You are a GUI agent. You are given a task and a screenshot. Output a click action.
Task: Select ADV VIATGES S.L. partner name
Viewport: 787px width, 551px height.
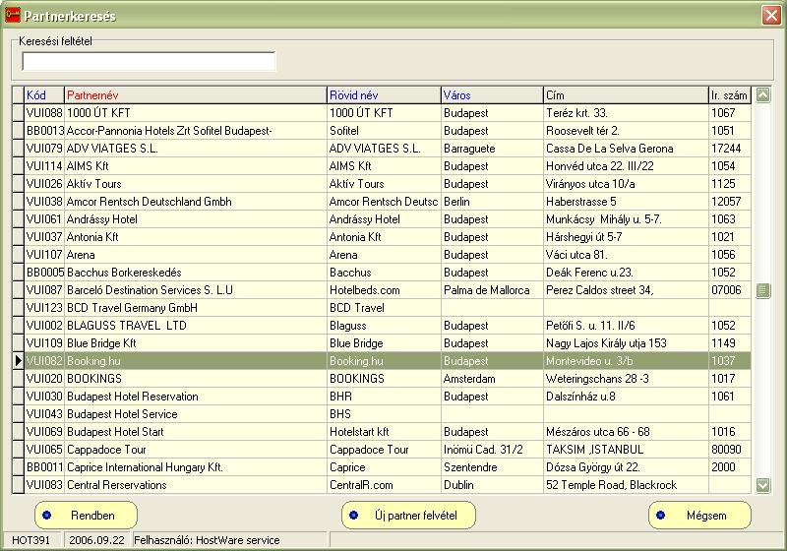(x=112, y=149)
